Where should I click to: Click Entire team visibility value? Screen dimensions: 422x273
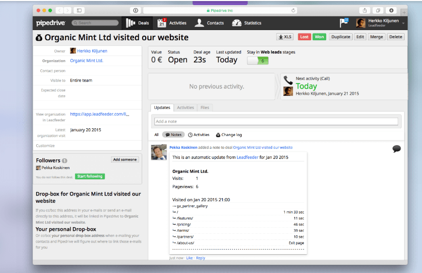(81, 80)
